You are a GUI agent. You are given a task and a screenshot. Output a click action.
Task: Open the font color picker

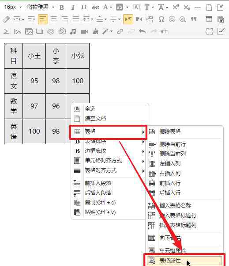[107, 7]
